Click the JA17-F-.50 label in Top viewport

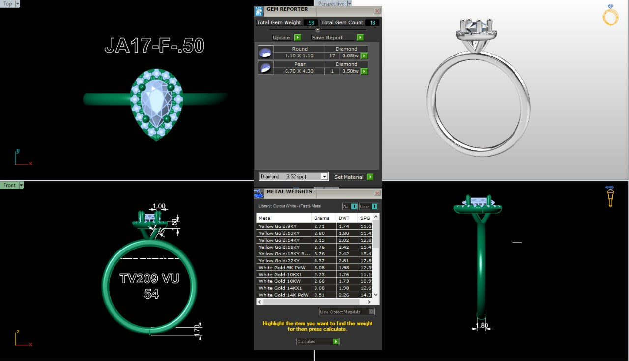coord(154,46)
